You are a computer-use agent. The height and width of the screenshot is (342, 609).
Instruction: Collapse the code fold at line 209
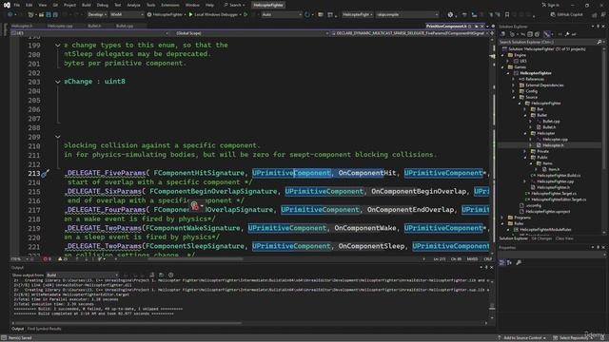57,137
